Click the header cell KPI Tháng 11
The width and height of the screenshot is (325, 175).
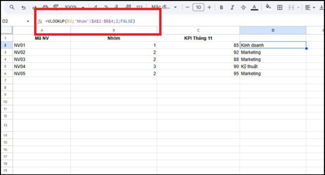click(x=198, y=38)
